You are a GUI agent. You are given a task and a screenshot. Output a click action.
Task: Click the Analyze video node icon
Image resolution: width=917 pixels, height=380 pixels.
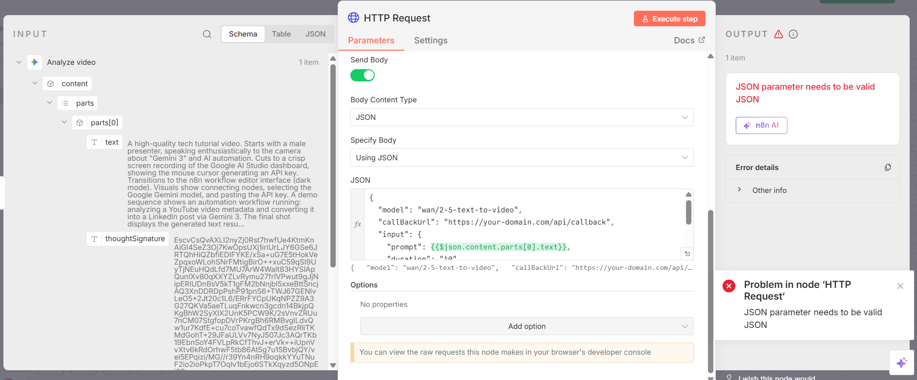click(35, 62)
